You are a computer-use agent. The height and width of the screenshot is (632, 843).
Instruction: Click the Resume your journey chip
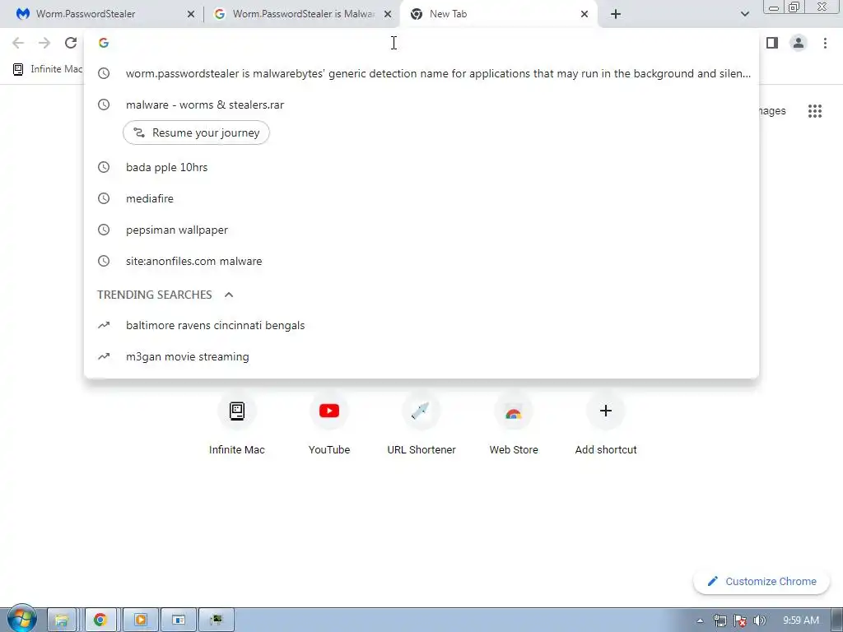pos(196,132)
